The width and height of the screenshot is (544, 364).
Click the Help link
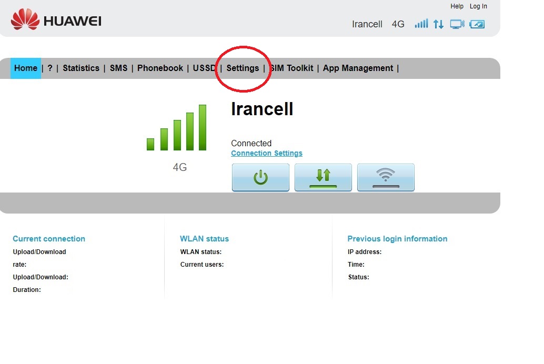pos(457,6)
